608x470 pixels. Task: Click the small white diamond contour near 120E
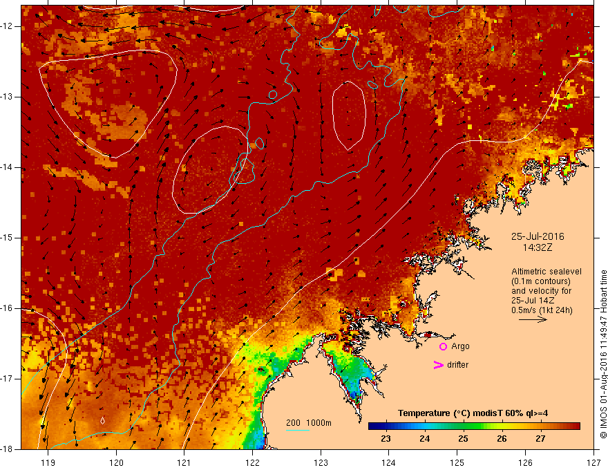coord(102,421)
